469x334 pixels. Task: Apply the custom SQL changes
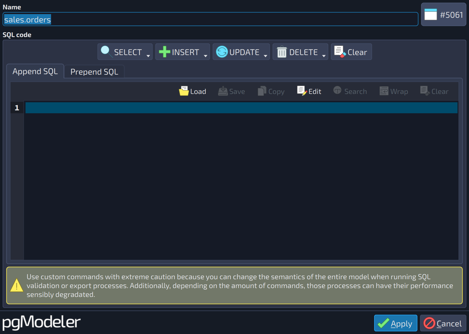[x=396, y=323]
